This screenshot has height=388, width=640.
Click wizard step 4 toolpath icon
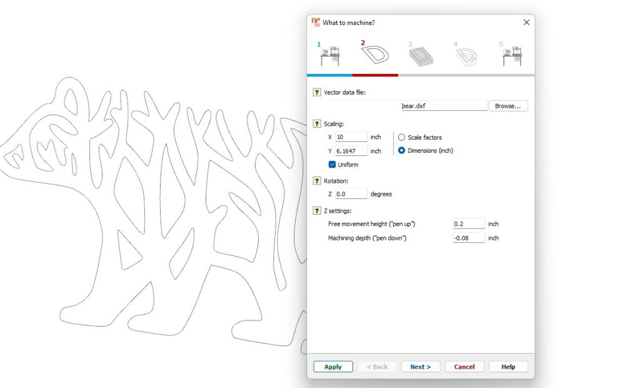click(466, 56)
